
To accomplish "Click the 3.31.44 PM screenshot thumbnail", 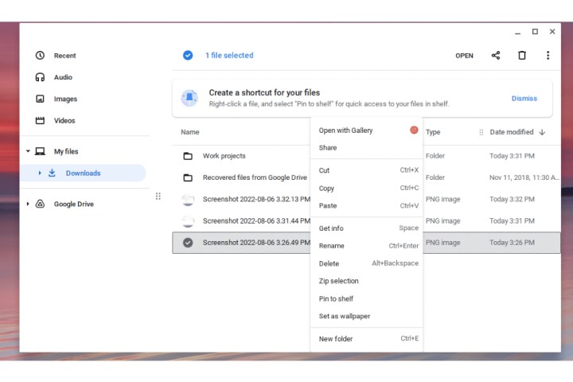I will [188, 221].
